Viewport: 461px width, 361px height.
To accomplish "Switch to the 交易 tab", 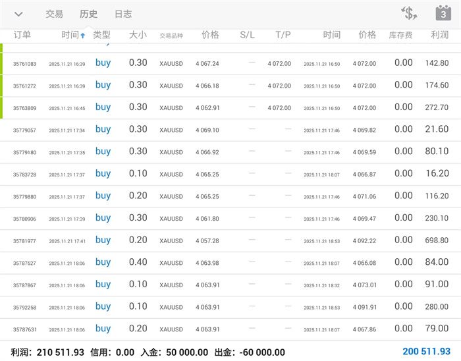I will (54, 14).
